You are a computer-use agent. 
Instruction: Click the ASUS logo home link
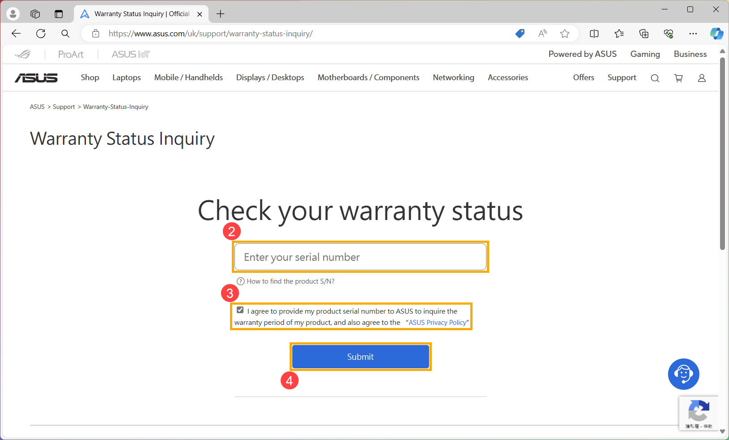tap(36, 78)
